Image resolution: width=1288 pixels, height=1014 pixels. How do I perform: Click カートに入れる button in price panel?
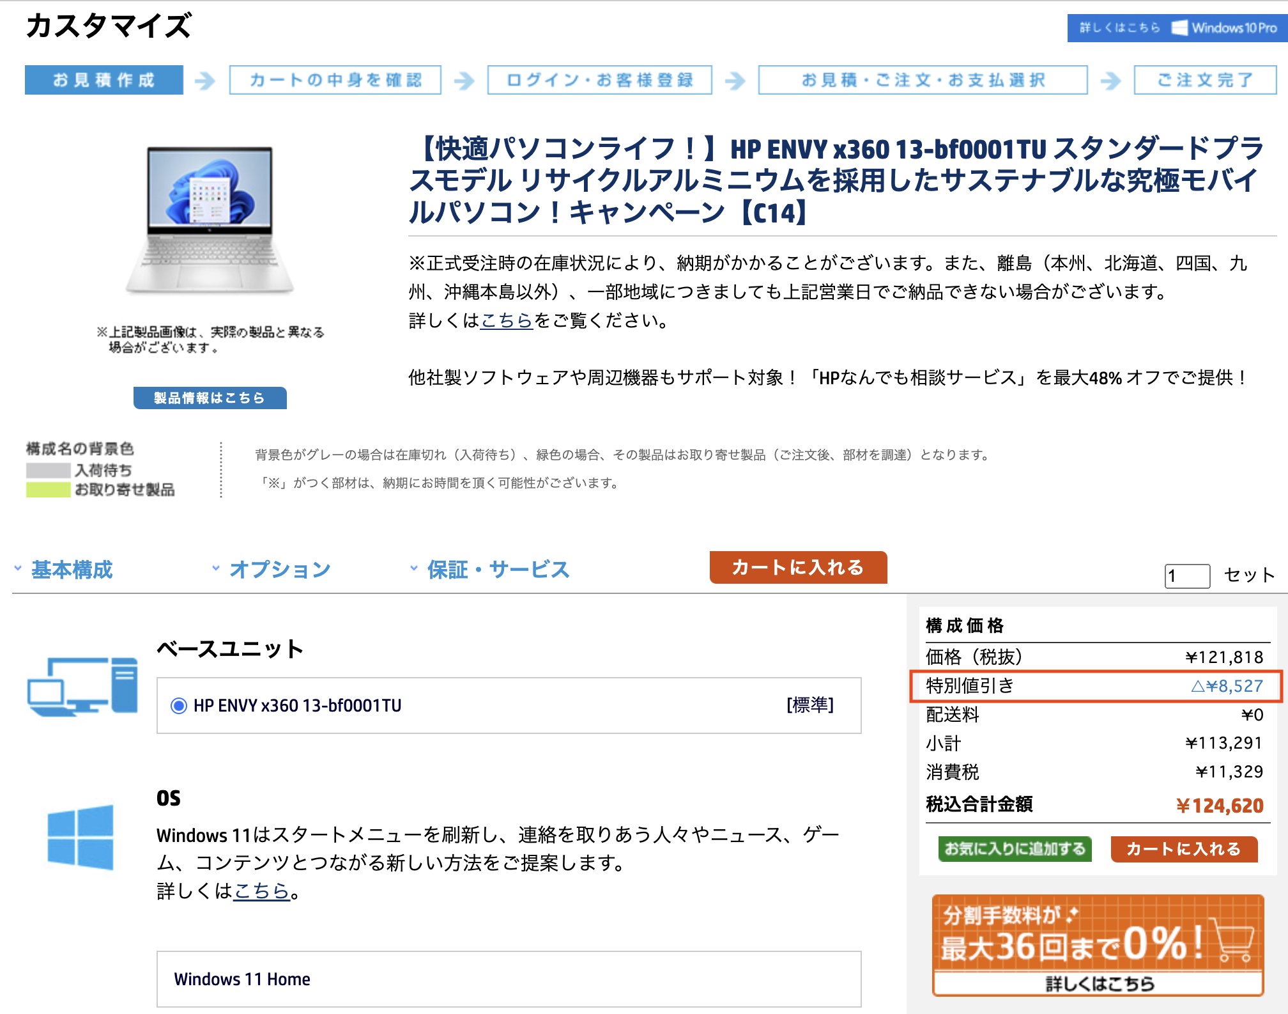click(x=1184, y=849)
